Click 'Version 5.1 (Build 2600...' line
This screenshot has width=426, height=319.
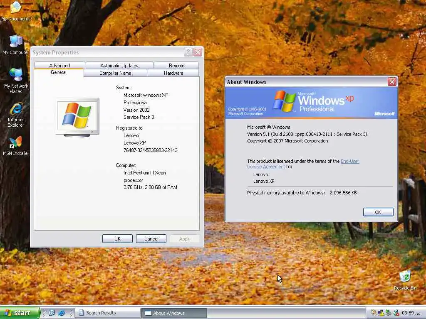tap(307, 134)
